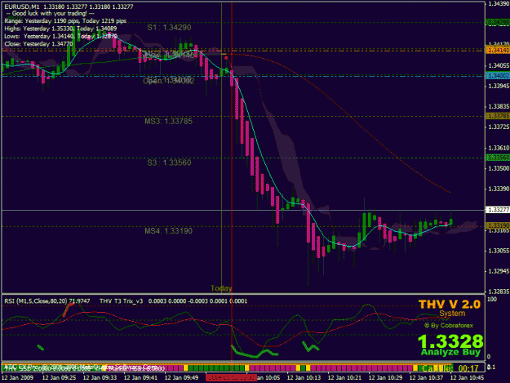Click the 1.32945 price scale value
Image resolution: width=510 pixels, height=383 pixels.
pyautogui.click(x=499, y=271)
